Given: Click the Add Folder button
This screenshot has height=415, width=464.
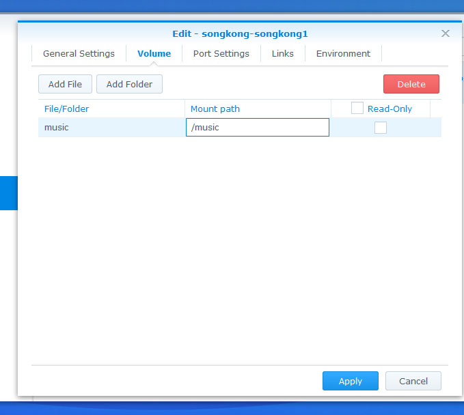Looking at the screenshot, I should point(129,84).
